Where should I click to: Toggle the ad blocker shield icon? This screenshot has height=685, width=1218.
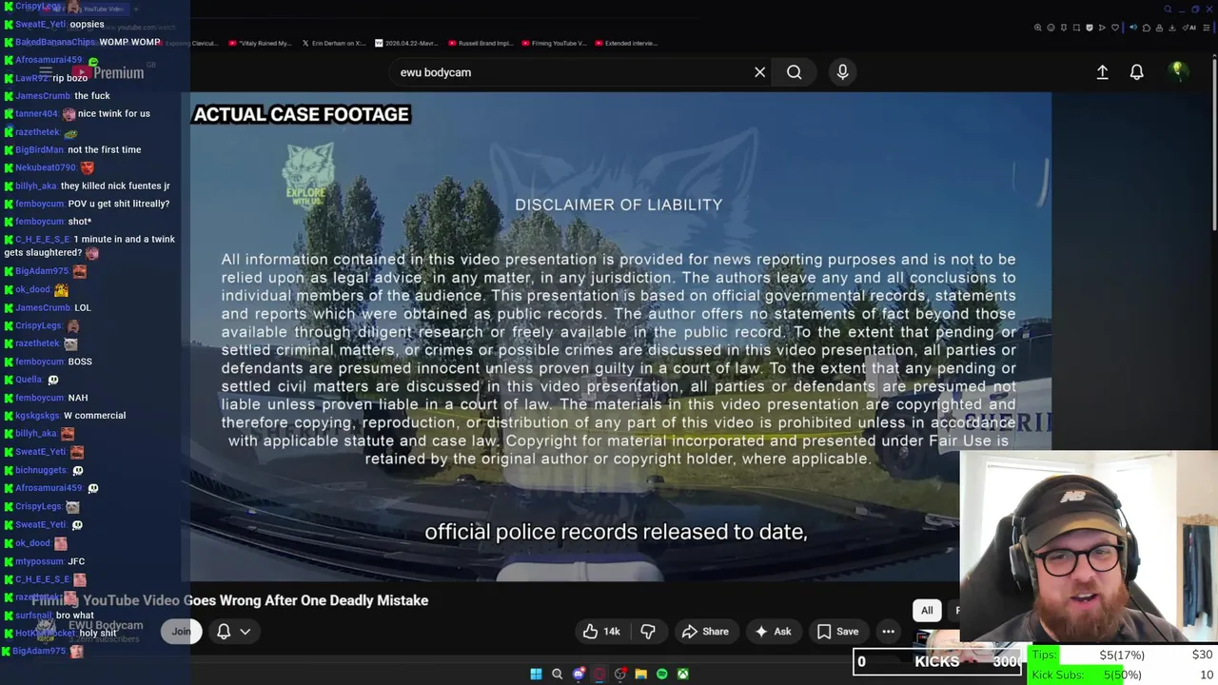(1090, 28)
